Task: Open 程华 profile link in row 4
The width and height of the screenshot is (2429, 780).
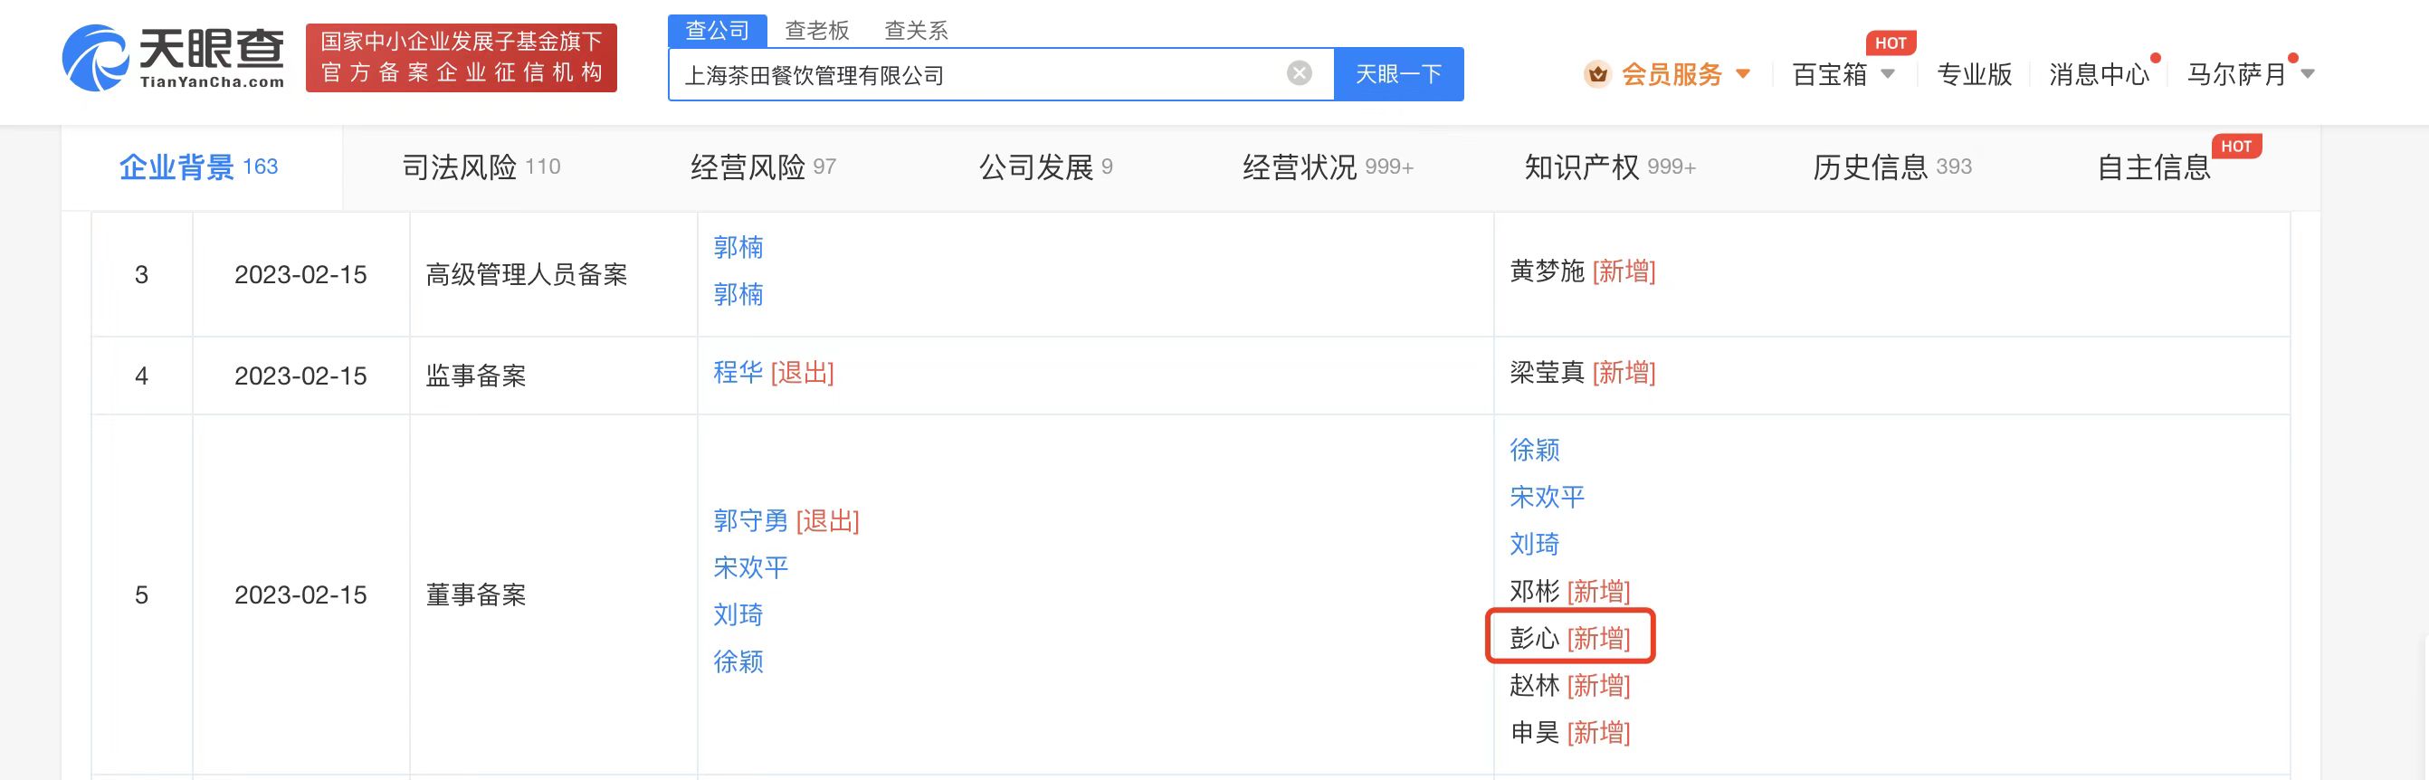Action: (738, 373)
